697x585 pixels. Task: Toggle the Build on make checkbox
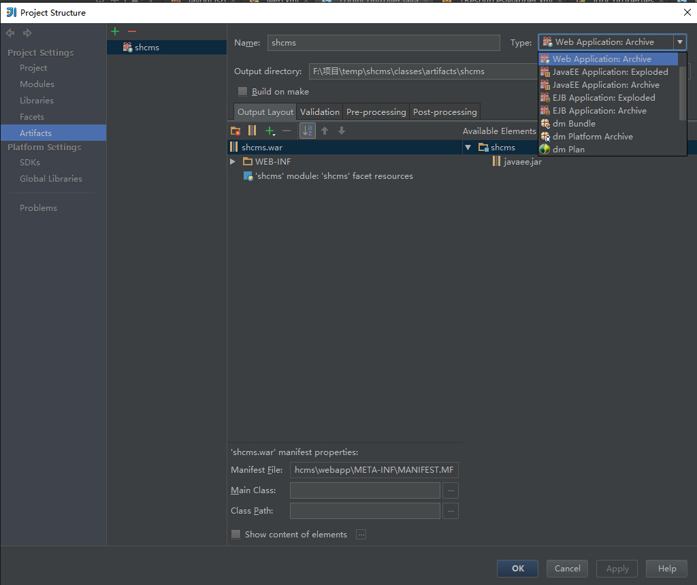(x=243, y=92)
